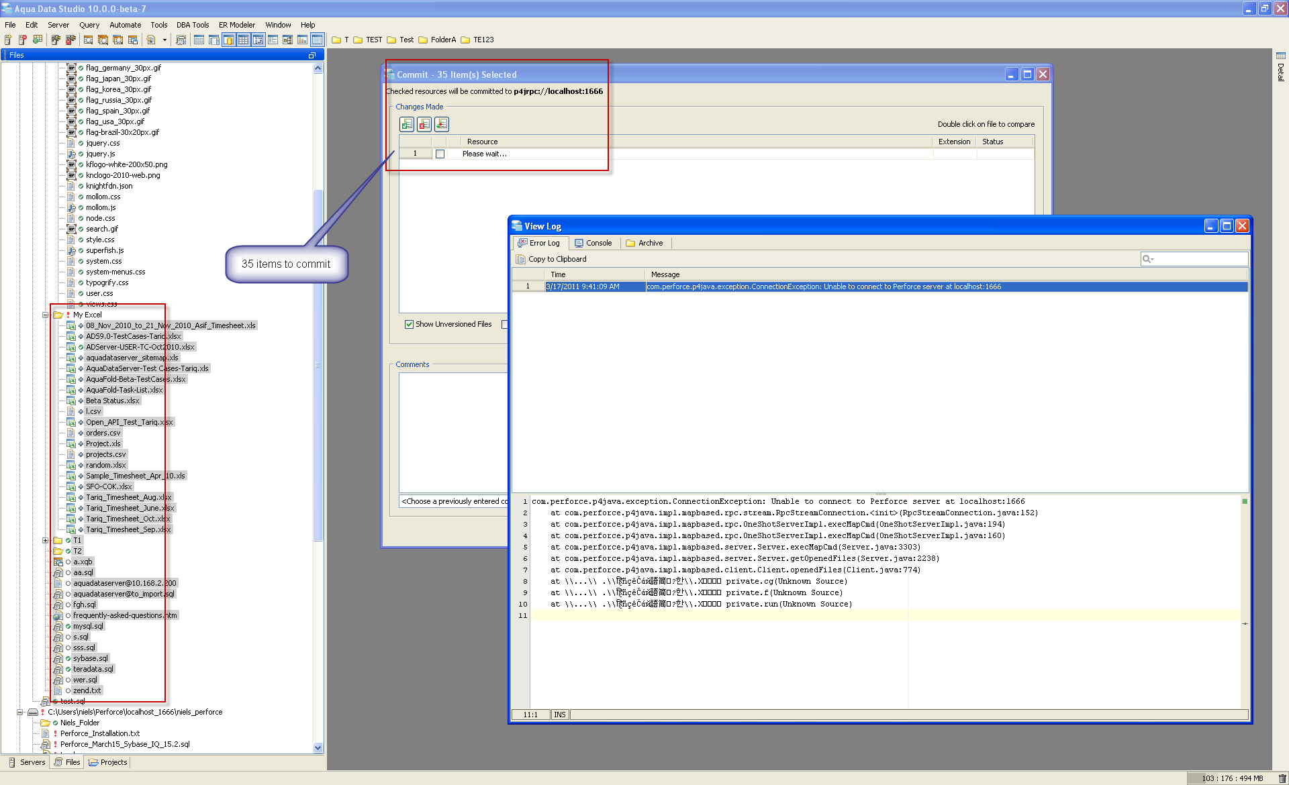Click the Status column header in Commit
This screenshot has width=1289, height=785.
1004,142
